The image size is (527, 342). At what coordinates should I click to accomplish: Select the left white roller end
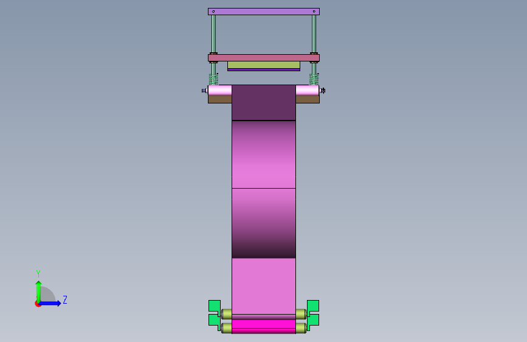coord(220,91)
